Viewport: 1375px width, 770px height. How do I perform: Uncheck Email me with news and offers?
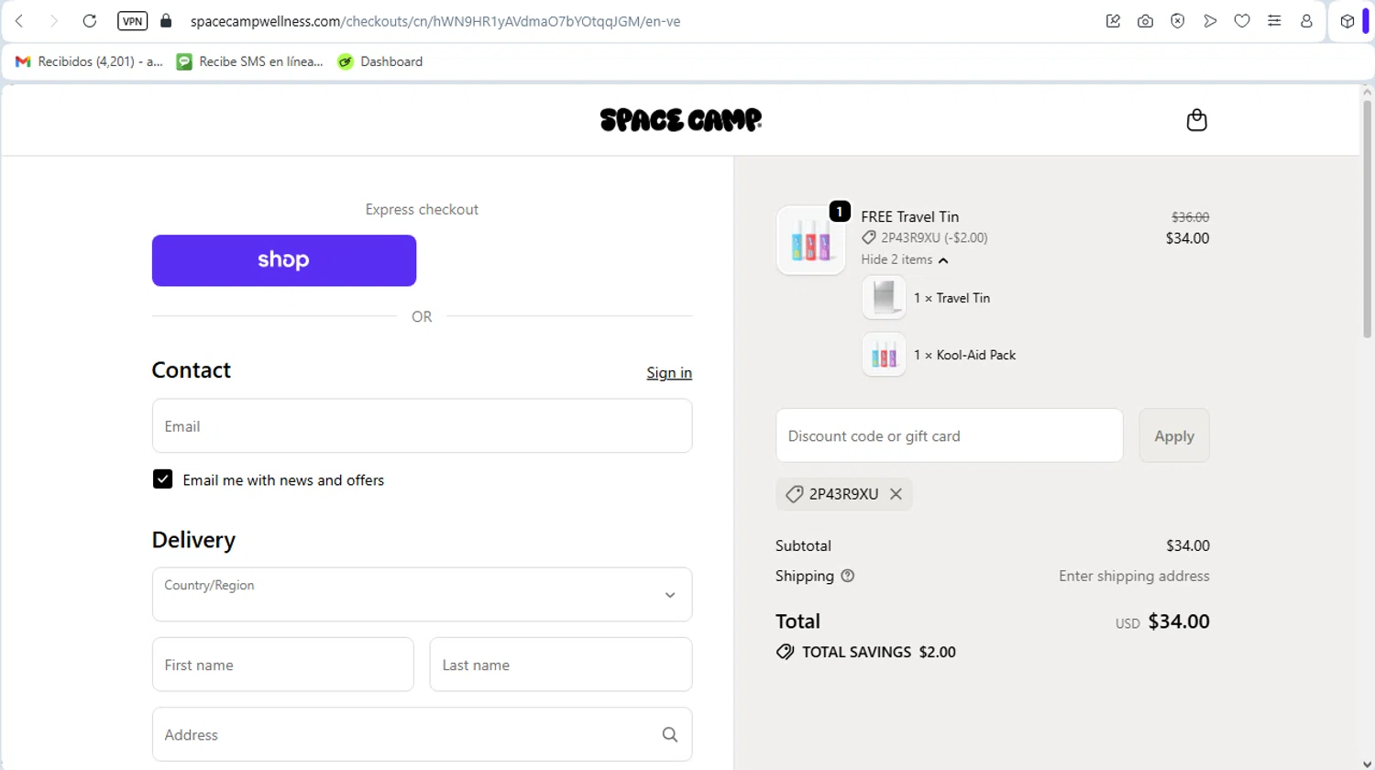point(162,479)
